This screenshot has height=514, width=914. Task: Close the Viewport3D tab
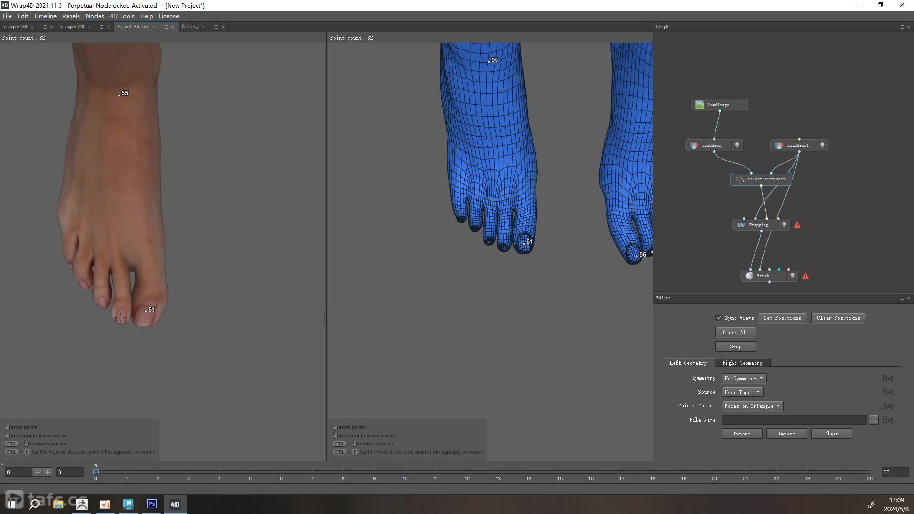pos(51,27)
